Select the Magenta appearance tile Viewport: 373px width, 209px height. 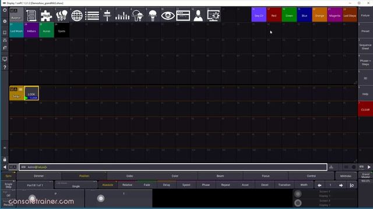(335, 15)
